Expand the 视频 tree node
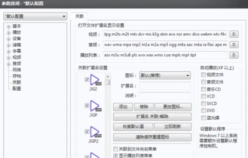 coord(9,58)
